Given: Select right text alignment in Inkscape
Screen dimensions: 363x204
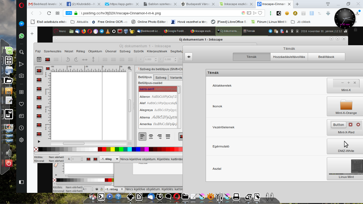Looking at the screenshot, I should [x=159, y=137].
